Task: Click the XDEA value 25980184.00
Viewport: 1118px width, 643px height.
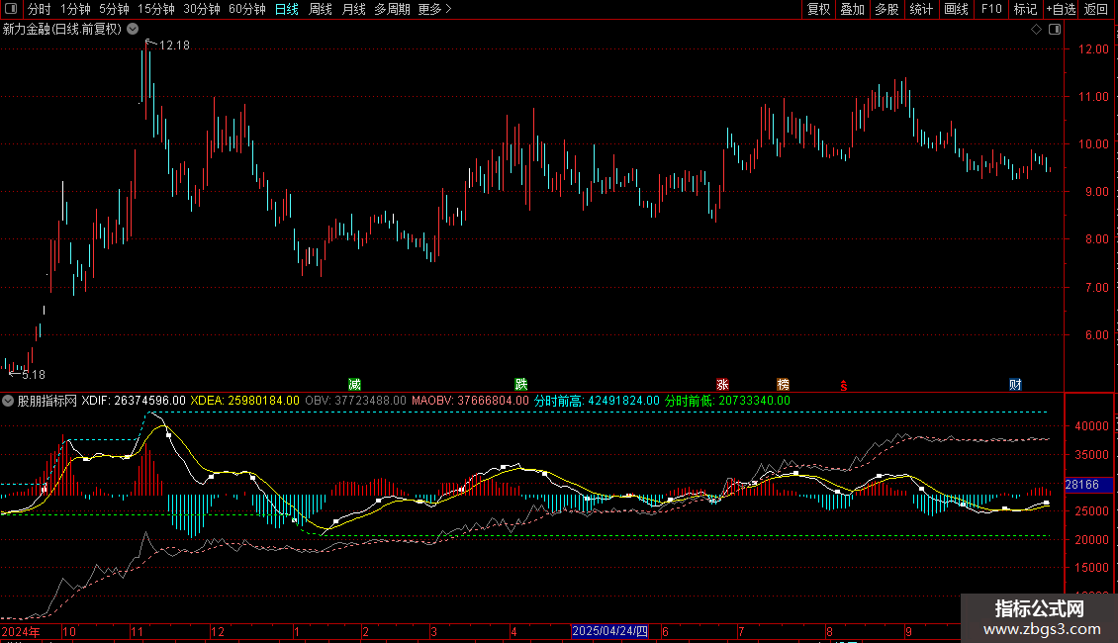Action: pos(263,401)
